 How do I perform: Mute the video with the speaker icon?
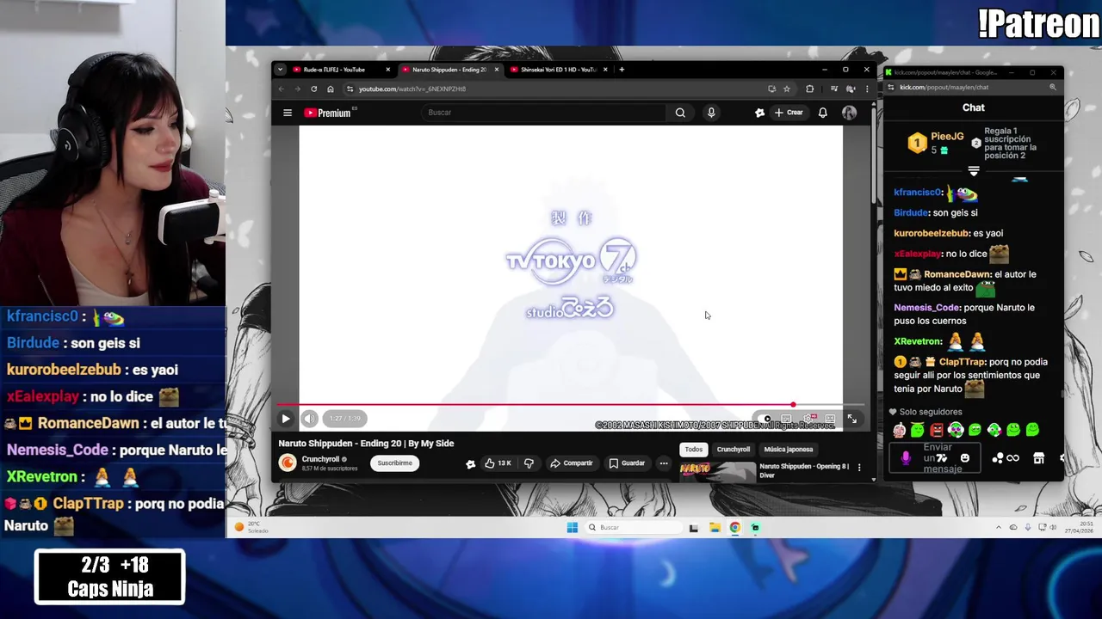[309, 419]
